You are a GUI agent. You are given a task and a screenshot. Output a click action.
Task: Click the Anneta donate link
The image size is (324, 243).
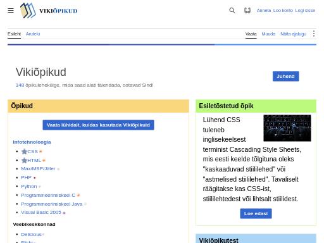[x=264, y=10]
